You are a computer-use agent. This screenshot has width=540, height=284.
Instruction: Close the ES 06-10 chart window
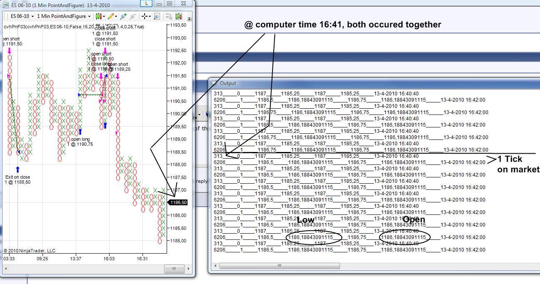pos(184,3)
